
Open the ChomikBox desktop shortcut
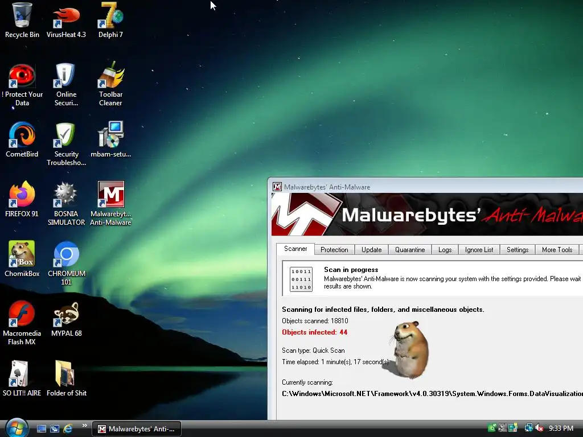[x=22, y=259]
